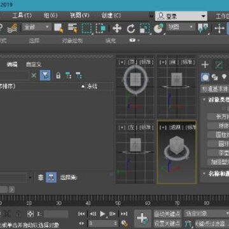Activate the Select and Rotate tool

coord(131,29)
